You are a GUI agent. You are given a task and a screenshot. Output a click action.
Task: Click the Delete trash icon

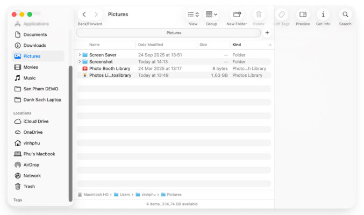click(259, 15)
